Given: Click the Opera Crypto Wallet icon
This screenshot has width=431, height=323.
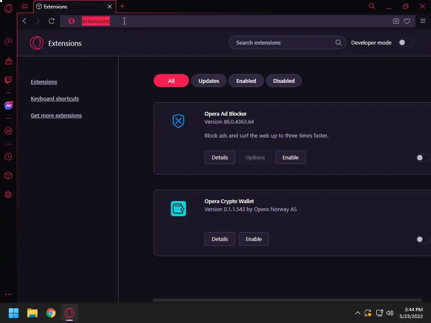Looking at the screenshot, I should [178, 209].
